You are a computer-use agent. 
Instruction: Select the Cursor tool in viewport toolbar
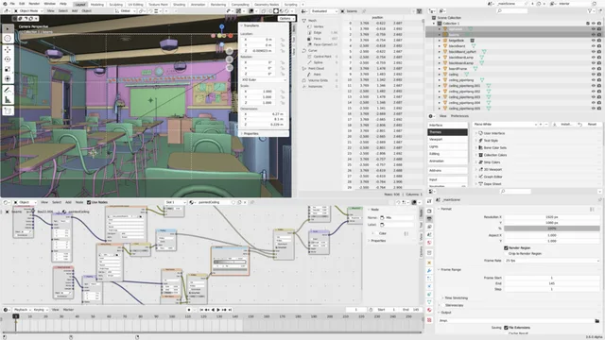[x=8, y=38]
